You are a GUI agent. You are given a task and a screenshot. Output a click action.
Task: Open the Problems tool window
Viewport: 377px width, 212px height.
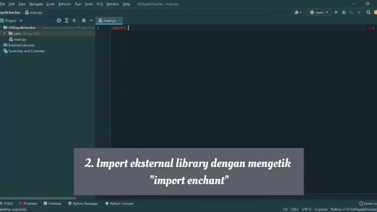coord(28,204)
